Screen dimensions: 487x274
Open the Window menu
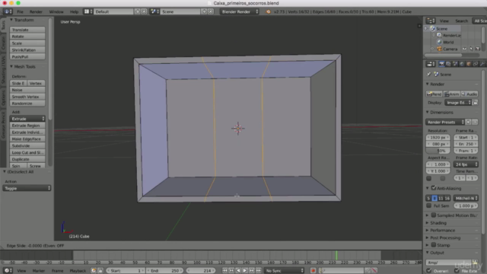click(x=56, y=11)
